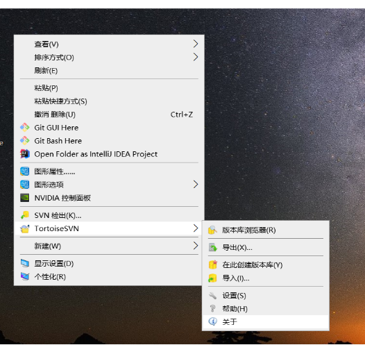Expand the 图形选项 submenu arrow

coord(196,185)
